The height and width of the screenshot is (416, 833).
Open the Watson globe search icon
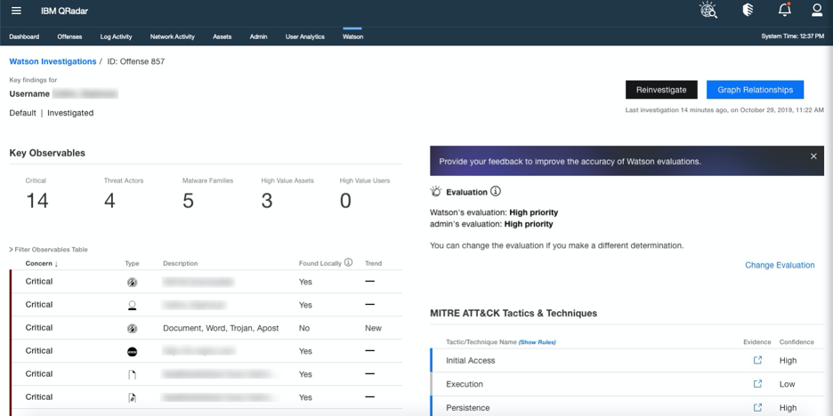[x=708, y=10]
